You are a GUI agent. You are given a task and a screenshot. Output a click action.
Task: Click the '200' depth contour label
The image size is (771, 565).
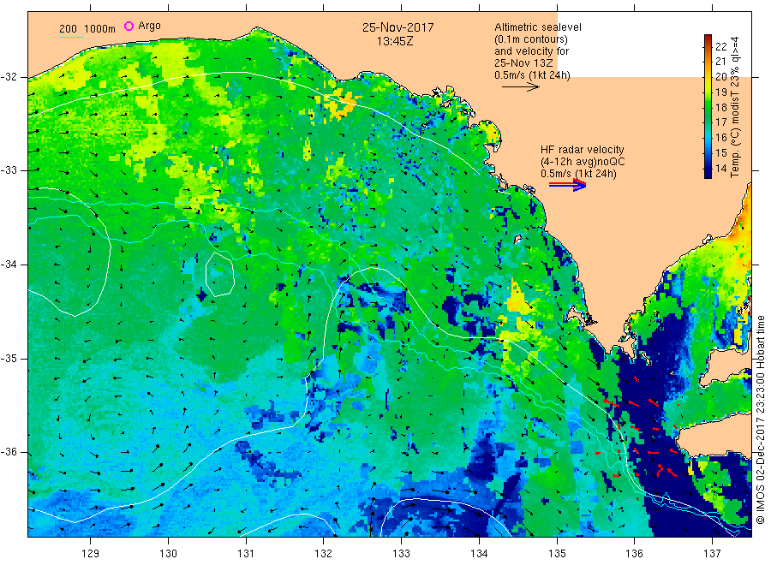pyautogui.click(x=68, y=29)
